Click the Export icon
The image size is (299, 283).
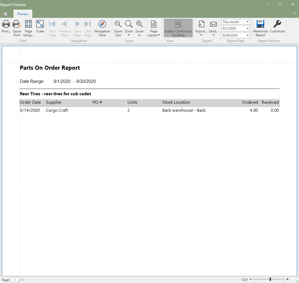click(201, 24)
